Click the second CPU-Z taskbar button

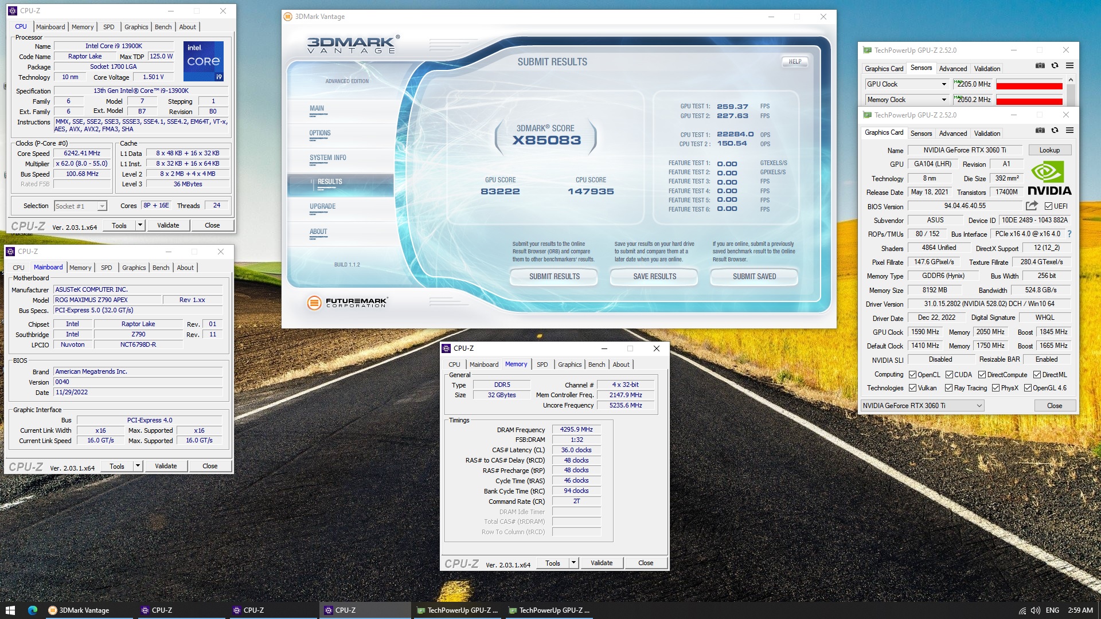pos(272,610)
